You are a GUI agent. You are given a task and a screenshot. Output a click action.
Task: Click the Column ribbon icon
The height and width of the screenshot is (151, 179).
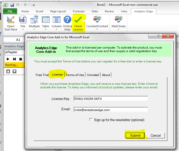pyautogui.click(x=56, y=19)
